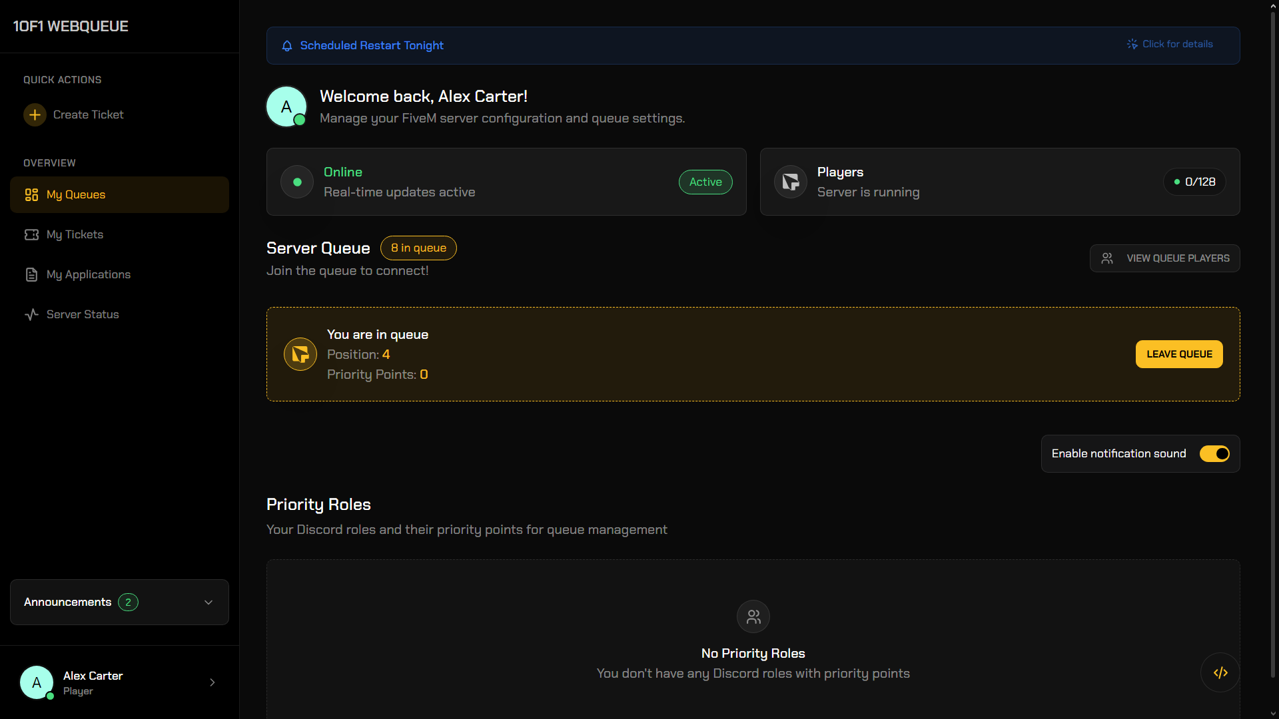This screenshot has height=719, width=1279.
Task: Open My Queues in the sidebar
Action: 119,194
